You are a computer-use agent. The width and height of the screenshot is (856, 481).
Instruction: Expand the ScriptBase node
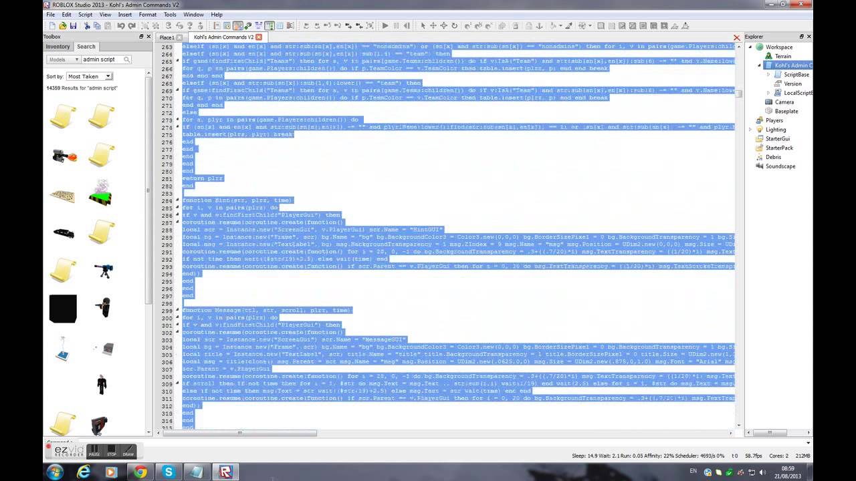click(x=768, y=75)
